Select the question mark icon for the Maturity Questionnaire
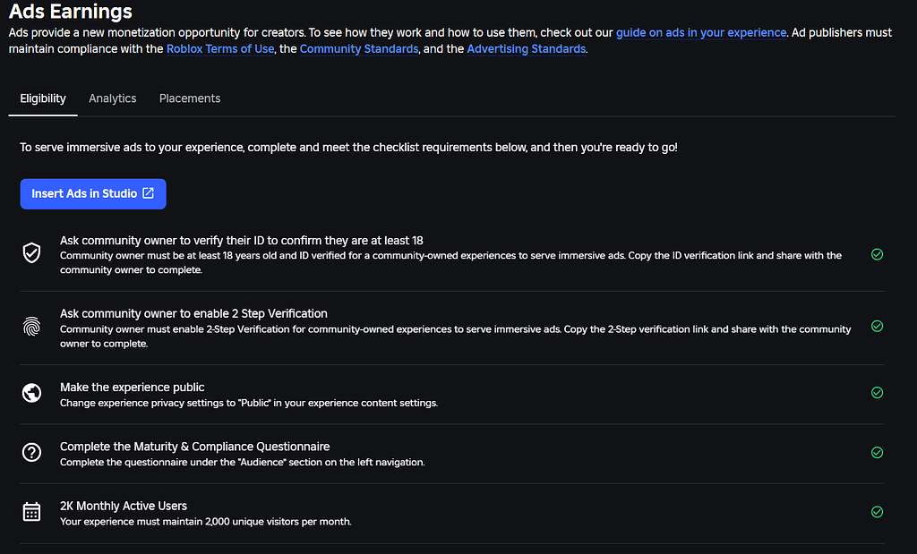 (x=31, y=452)
